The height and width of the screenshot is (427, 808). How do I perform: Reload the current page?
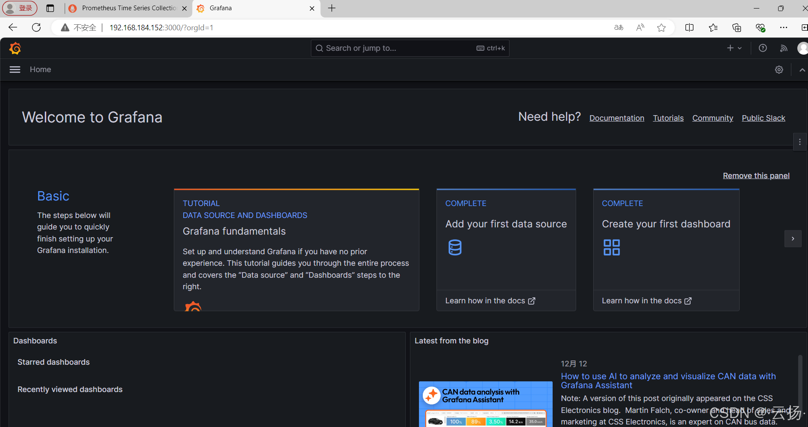point(37,28)
